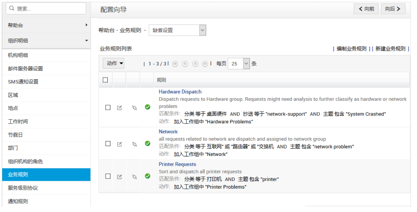The image size is (417, 212).
Task: Click description 'Sort and dispatch all printer requests'
Action: [200, 172]
